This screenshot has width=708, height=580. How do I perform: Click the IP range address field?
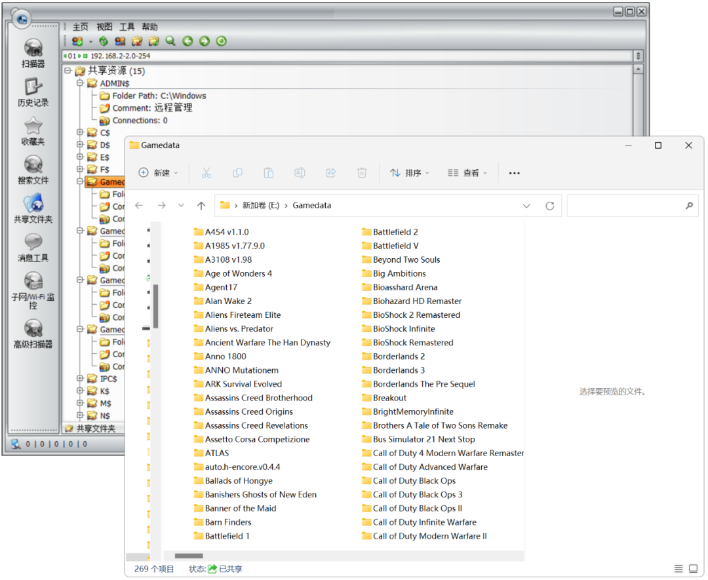coord(347,56)
